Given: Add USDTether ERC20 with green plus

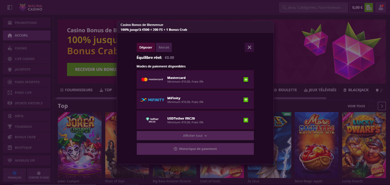Looking at the screenshot, I should pyautogui.click(x=246, y=120).
